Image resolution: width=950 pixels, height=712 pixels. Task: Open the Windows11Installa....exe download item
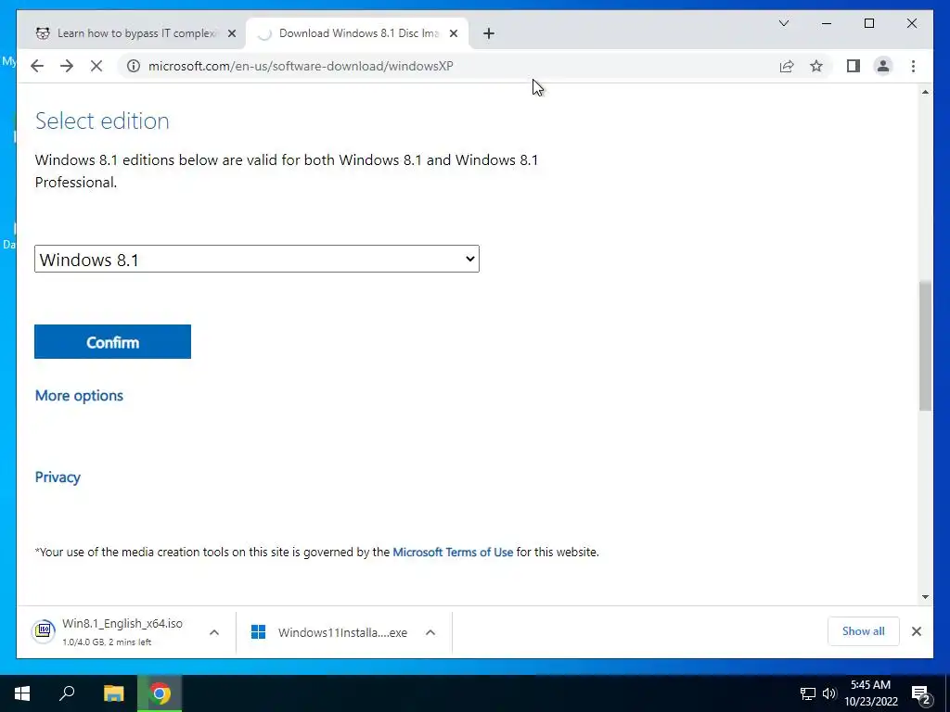click(x=330, y=632)
